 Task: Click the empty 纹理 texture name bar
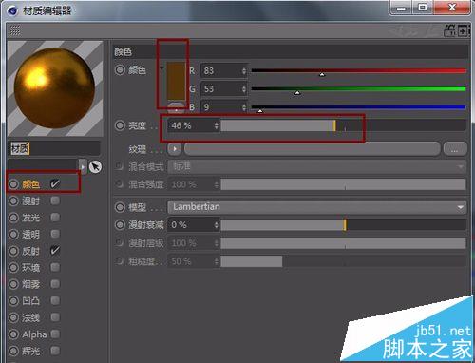point(312,149)
